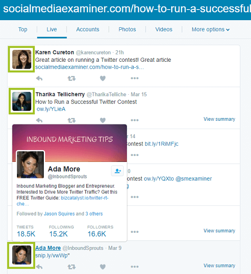Screen dimensions: 251x274
Task: Expand the More options dropdown
Action: (210, 29)
